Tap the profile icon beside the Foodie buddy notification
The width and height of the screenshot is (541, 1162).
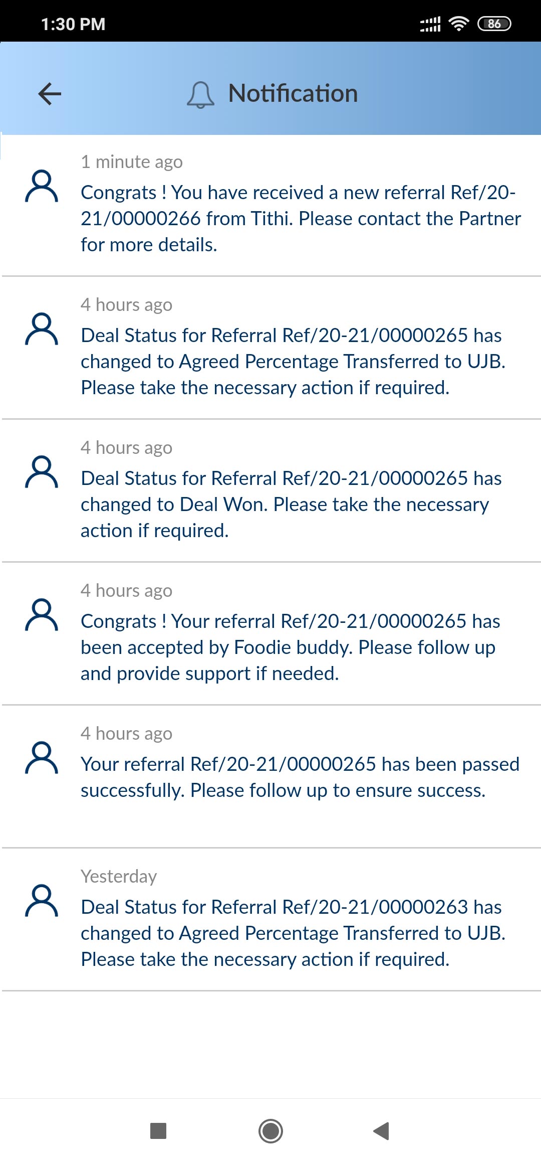[42, 615]
